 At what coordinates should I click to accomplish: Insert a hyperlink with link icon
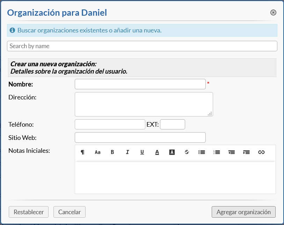pos(261,152)
